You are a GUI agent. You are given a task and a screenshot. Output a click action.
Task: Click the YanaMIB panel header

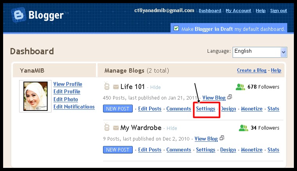click(32, 71)
